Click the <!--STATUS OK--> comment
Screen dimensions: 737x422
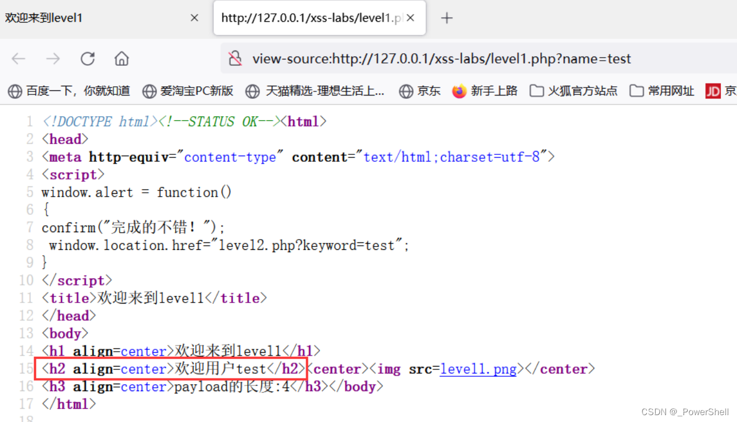click(x=219, y=122)
